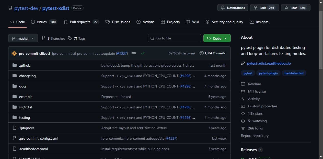Viewport: 323px width, 159px height.
Task: Click 'Adopt src layout and add testing extras' message
Action: pyautogui.click(x=134, y=128)
